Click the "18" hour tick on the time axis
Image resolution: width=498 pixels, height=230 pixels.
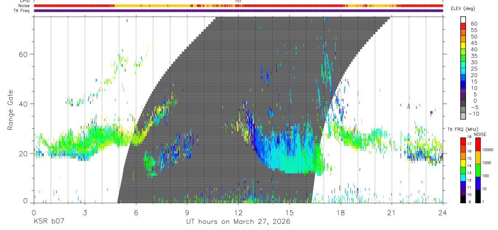(340, 212)
